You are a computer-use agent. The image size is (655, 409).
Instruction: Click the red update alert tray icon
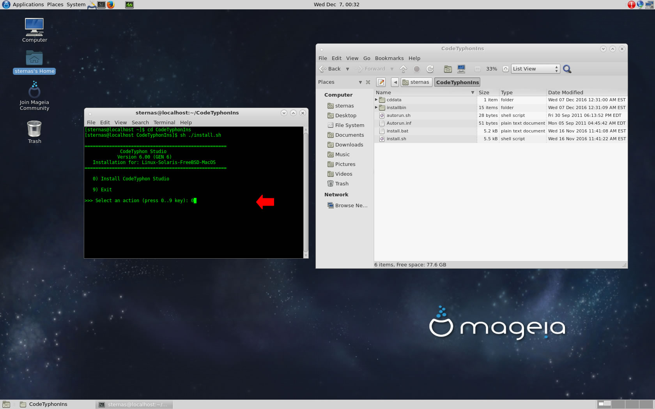pyautogui.click(x=632, y=5)
